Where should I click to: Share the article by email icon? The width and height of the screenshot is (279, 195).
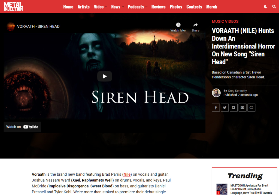[242, 108]
